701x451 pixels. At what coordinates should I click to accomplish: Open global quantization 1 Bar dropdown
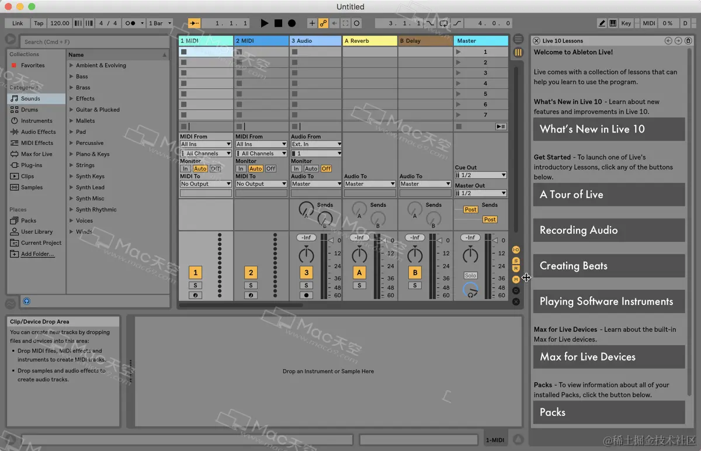[159, 23]
